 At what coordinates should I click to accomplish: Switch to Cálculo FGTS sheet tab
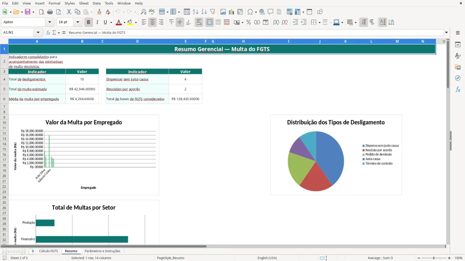coord(48,251)
